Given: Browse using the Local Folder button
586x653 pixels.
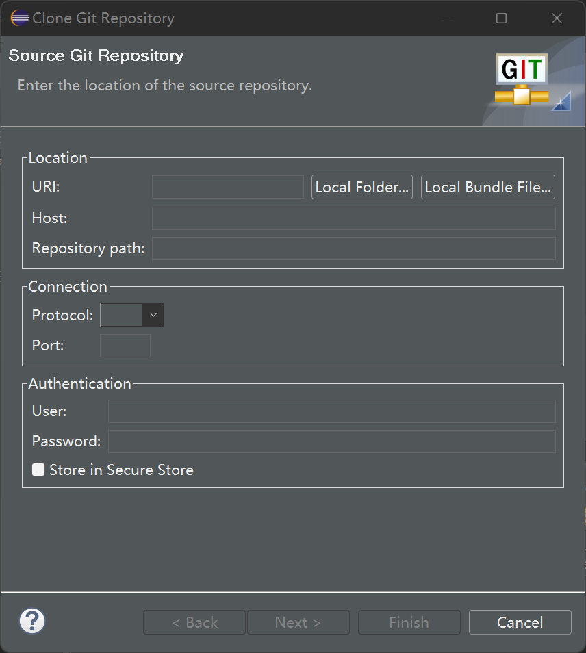Looking at the screenshot, I should coord(362,187).
